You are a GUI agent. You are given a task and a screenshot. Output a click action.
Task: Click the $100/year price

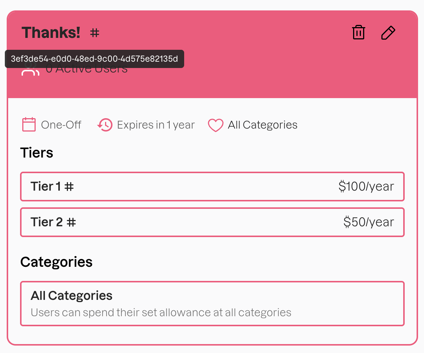pos(366,187)
